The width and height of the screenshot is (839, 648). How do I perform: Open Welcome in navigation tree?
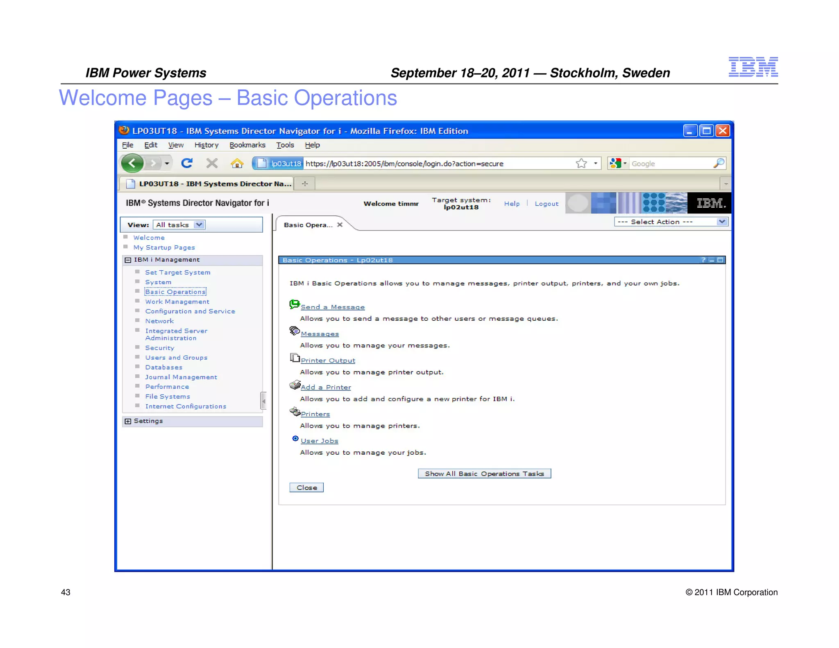click(x=149, y=238)
